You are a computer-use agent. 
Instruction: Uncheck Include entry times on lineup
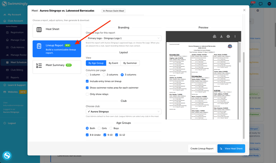coord(87,81)
